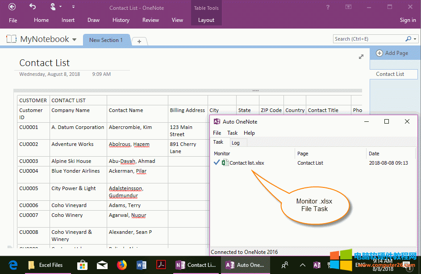Launch Firefox from the taskbar

click(121, 265)
